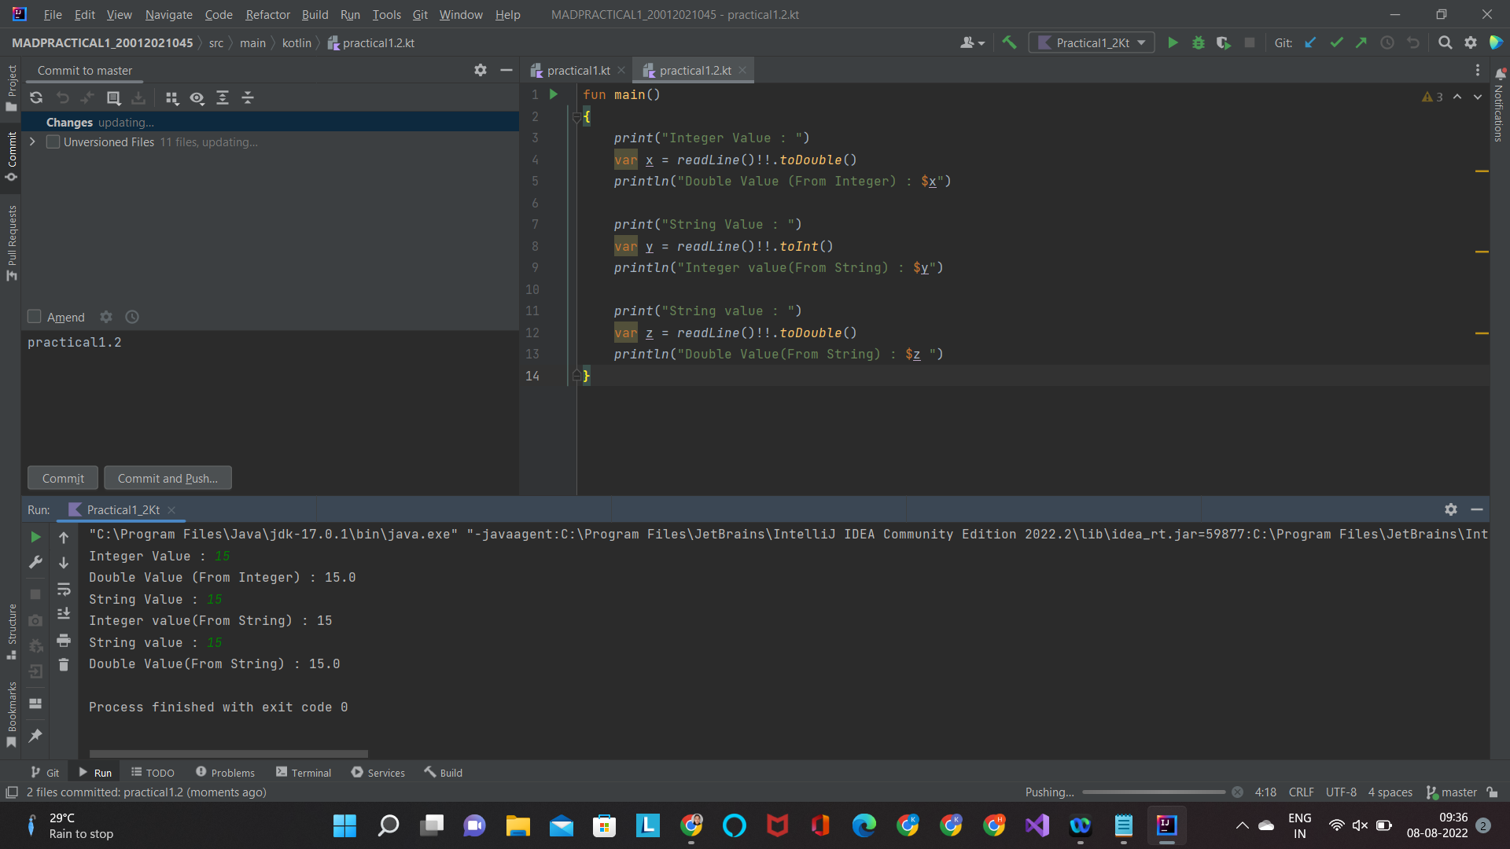Screen dimensions: 1510x849
Task: Open the Refactor menu
Action: [267, 14]
